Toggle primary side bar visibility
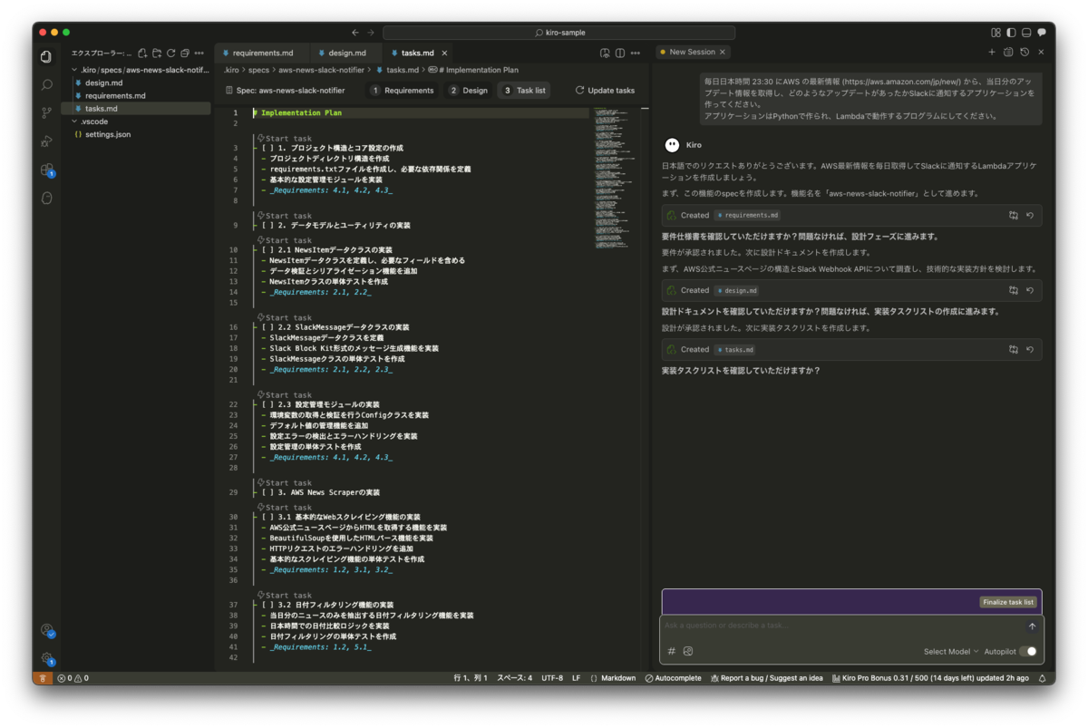 pos(1011,32)
